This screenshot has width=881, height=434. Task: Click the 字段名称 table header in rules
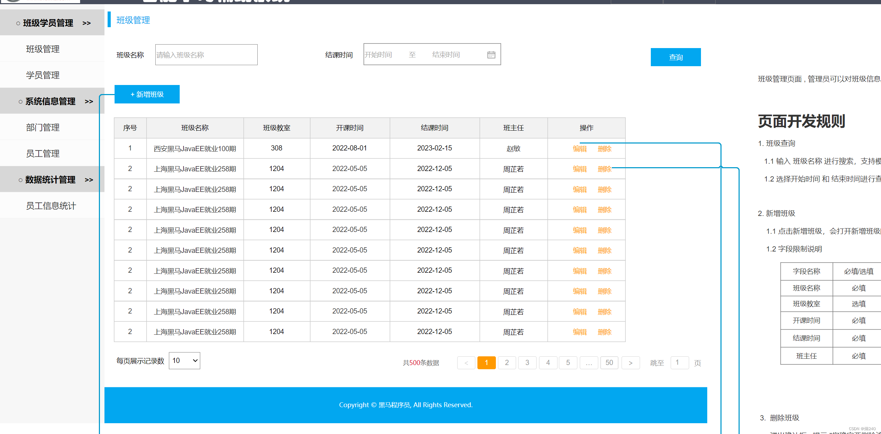point(806,271)
